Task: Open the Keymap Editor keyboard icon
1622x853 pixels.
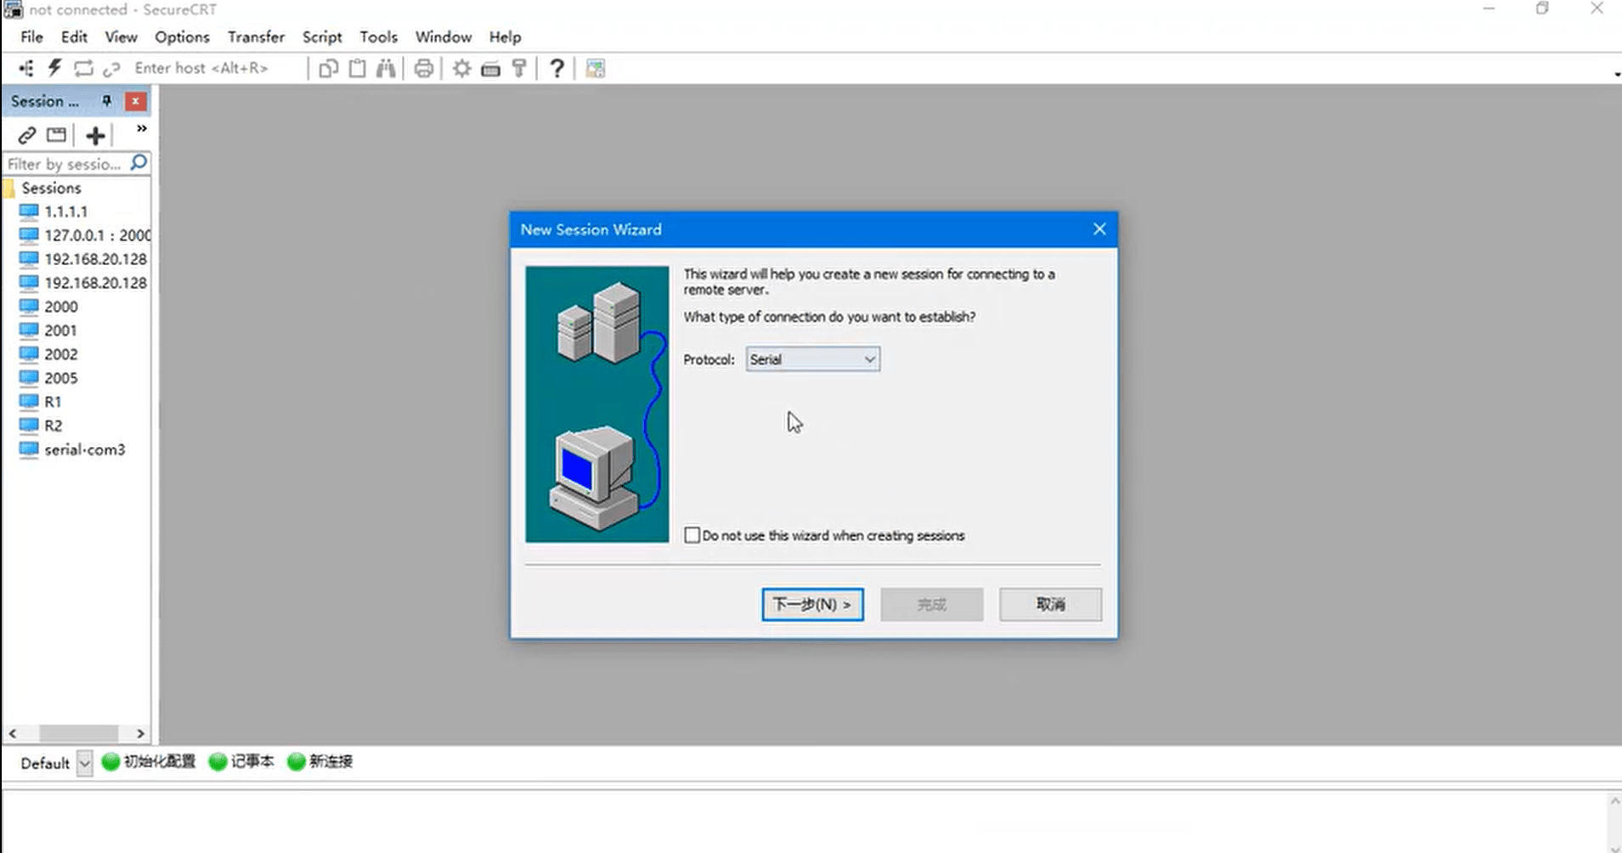Action: point(490,69)
